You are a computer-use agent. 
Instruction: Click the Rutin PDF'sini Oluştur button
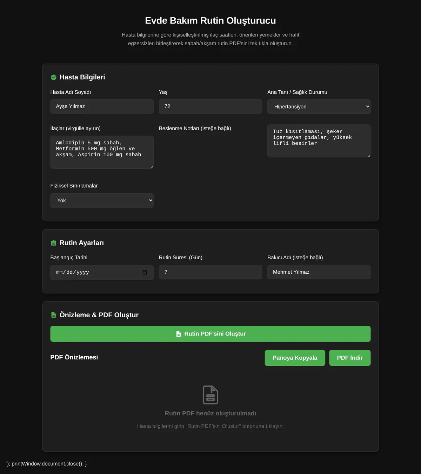(210, 334)
